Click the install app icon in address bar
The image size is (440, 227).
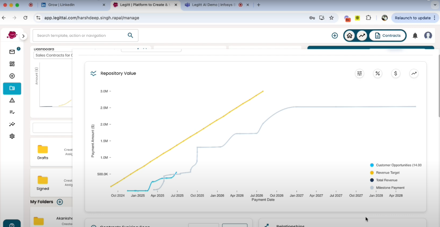click(322, 18)
